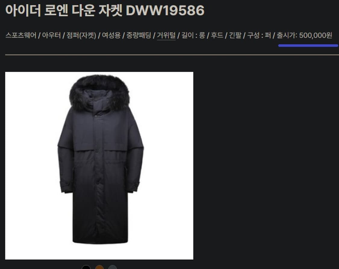Select the 긴팔 attribute tag
Viewport: 339px width, 269px height.
pyautogui.click(x=235, y=35)
